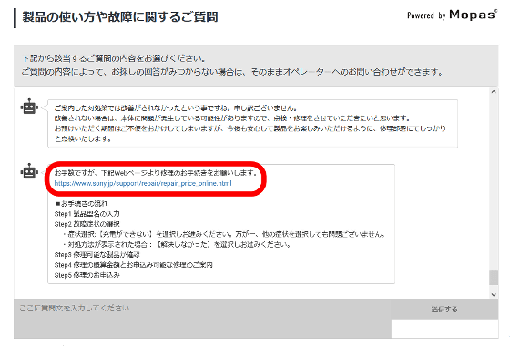This screenshot has height=346, width=510.
Task: Click the chat scrollbar up arrow
Action: click(494, 92)
